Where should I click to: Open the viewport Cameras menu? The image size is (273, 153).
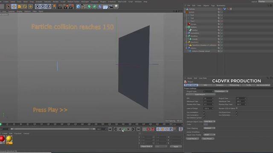coord(12,11)
